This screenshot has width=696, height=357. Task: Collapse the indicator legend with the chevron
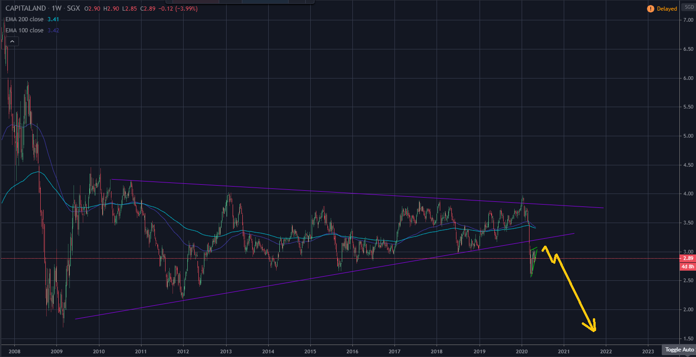(x=12, y=42)
